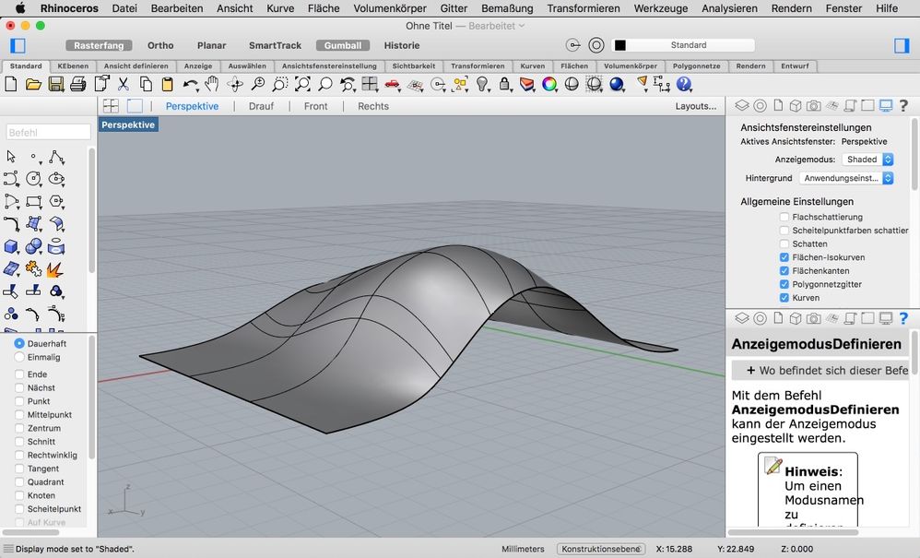Click the Layouts... button

click(695, 106)
